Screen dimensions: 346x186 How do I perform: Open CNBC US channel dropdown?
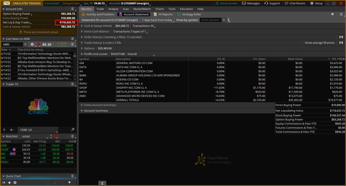point(37,130)
